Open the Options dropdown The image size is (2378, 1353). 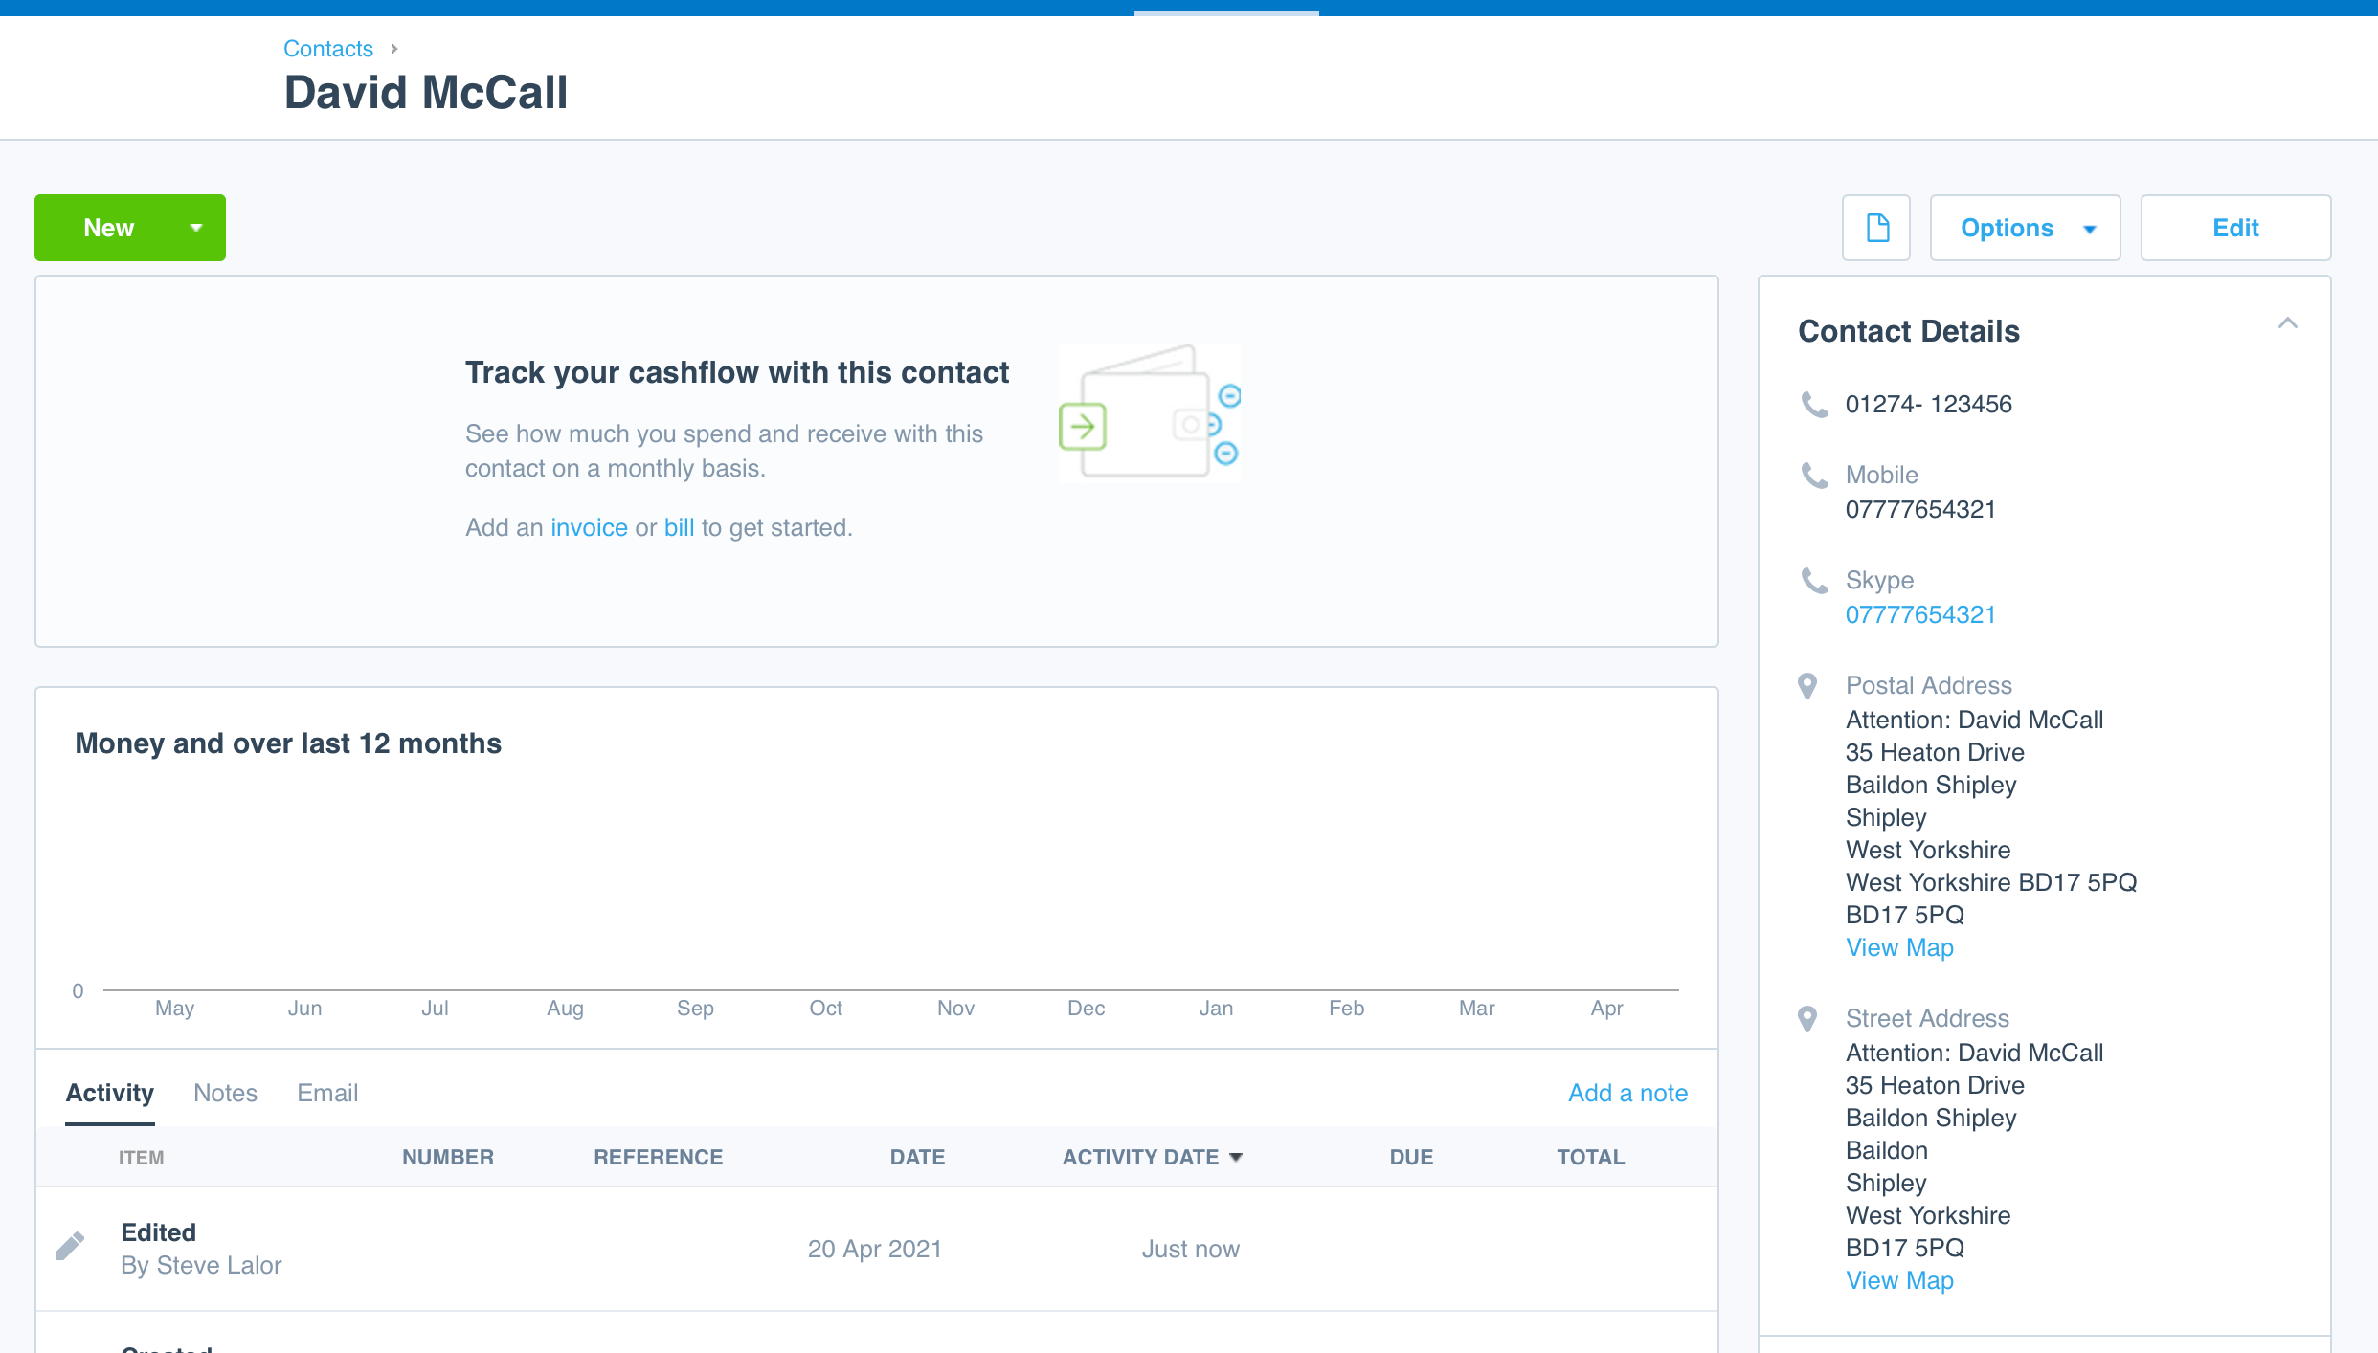coord(2025,228)
